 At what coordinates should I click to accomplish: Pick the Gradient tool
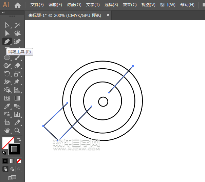(x=17, y=98)
